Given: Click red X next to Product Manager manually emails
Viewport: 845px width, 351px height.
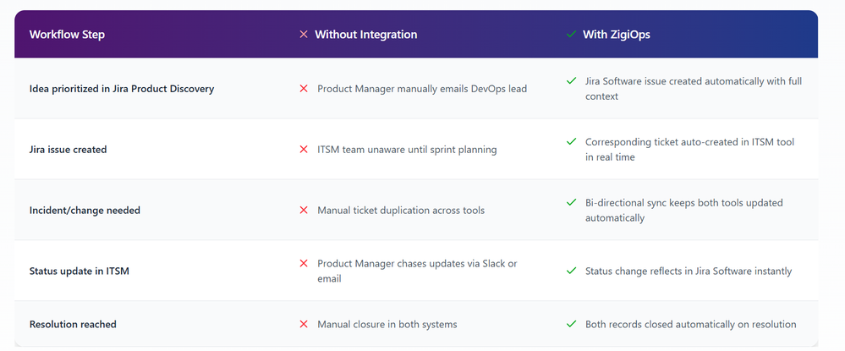Looking at the screenshot, I should [304, 88].
